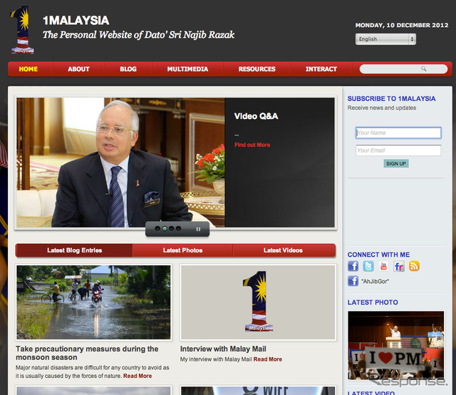Screen dimensions: 456x395
Task: Switch to Latest Videos tab
Action: [x=283, y=250]
